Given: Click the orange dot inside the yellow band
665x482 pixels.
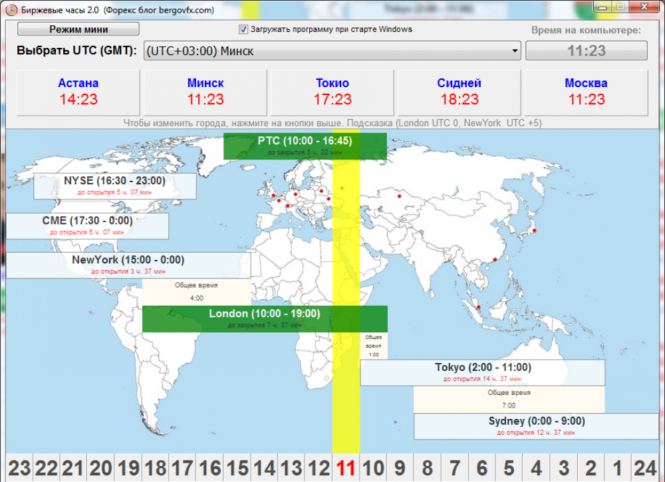Looking at the screenshot, I should click(x=342, y=187).
